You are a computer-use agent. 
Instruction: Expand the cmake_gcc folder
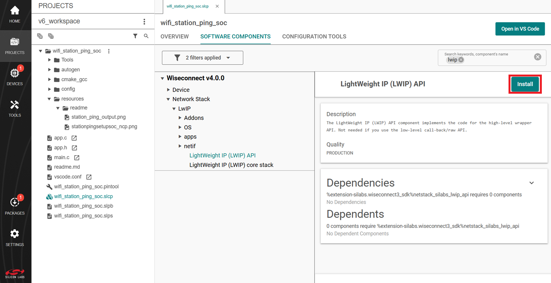pos(49,80)
